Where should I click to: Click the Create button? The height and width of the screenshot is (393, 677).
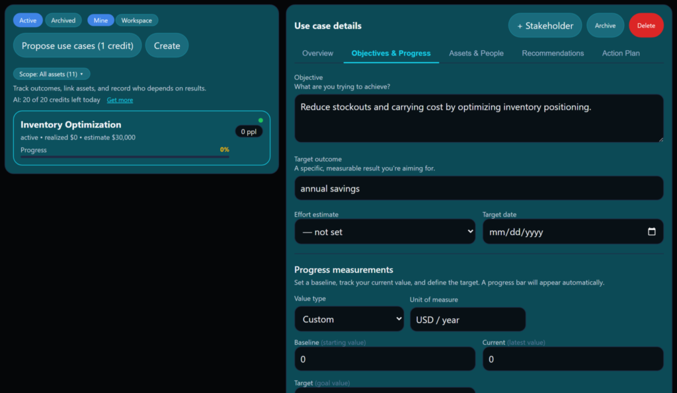tap(167, 46)
